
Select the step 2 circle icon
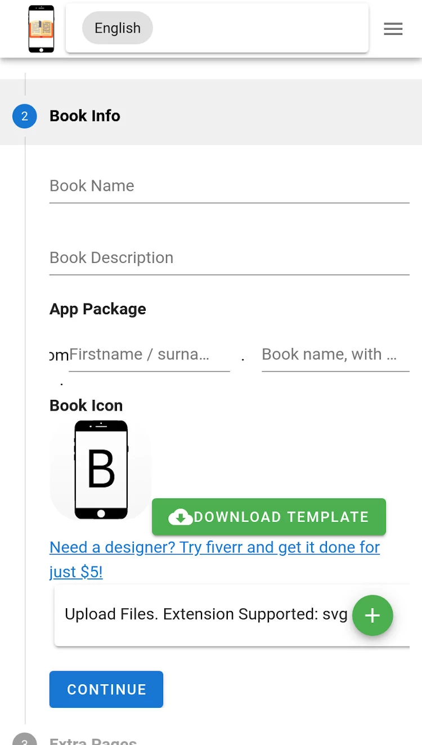(24, 116)
